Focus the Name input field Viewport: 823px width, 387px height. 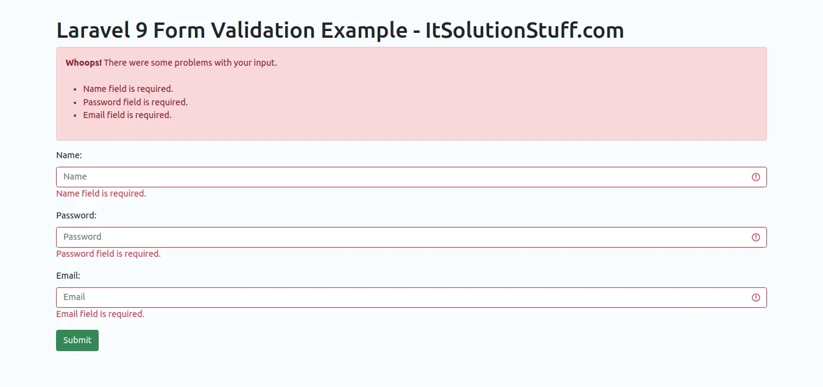(402, 177)
